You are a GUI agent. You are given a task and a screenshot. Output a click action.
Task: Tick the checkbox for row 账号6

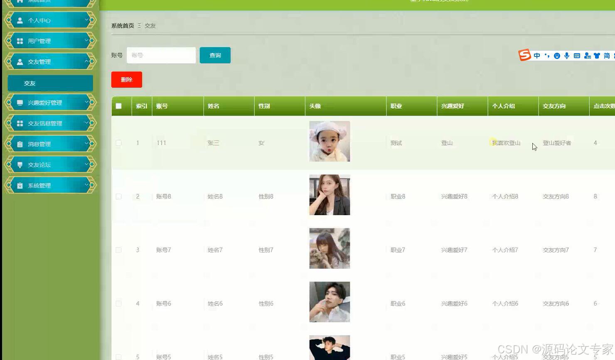118,304
